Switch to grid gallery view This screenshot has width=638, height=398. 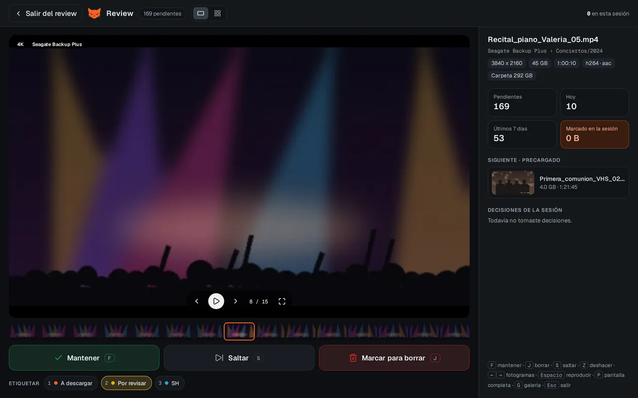(217, 13)
